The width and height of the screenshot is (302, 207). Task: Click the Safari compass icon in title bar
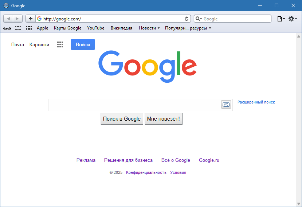(x=6, y=5)
